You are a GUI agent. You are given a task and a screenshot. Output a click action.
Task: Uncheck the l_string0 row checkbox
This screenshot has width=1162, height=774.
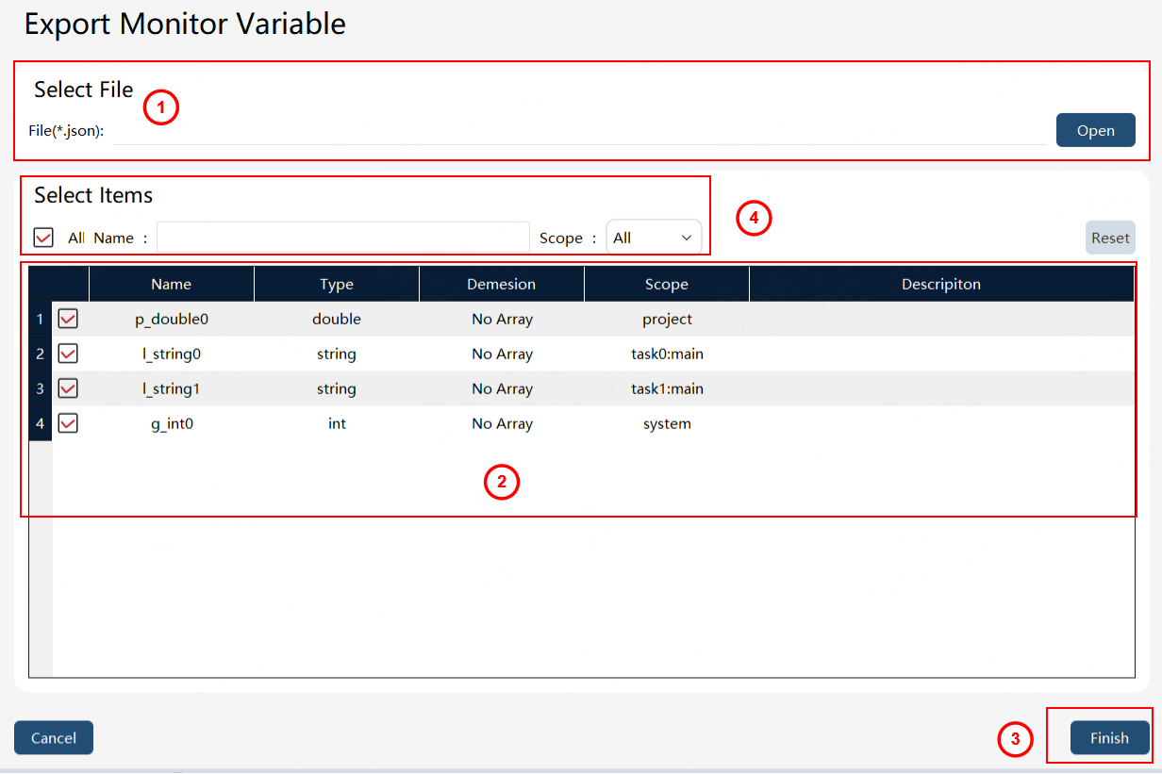(68, 354)
